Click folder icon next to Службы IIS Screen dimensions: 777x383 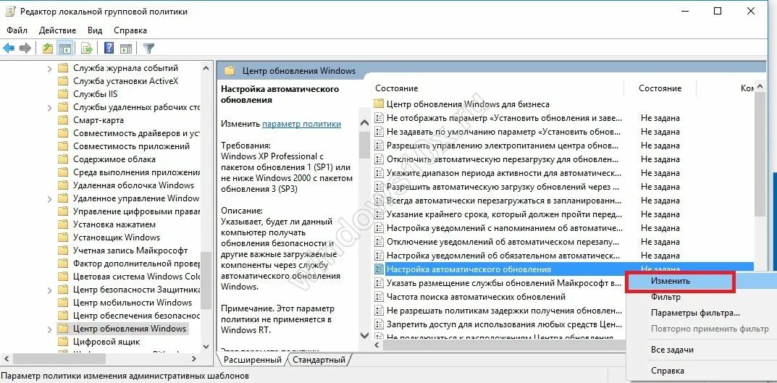(x=63, y=94)
